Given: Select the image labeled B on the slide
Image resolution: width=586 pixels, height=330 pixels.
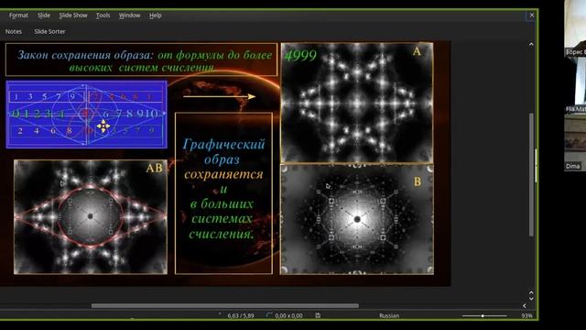Looking at the screenshot, I should pyautogui.click(x=357, y=220).
